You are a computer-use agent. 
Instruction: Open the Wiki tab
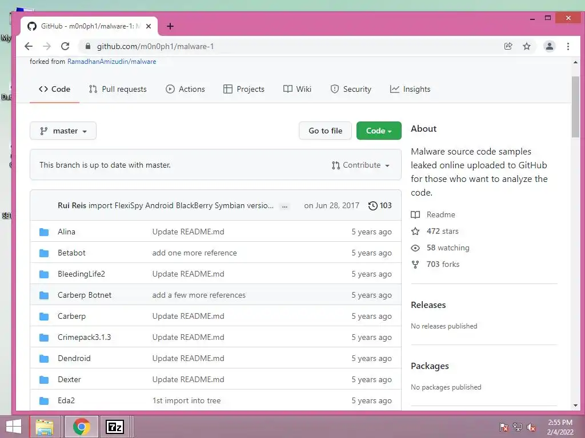tap(297, 89)
